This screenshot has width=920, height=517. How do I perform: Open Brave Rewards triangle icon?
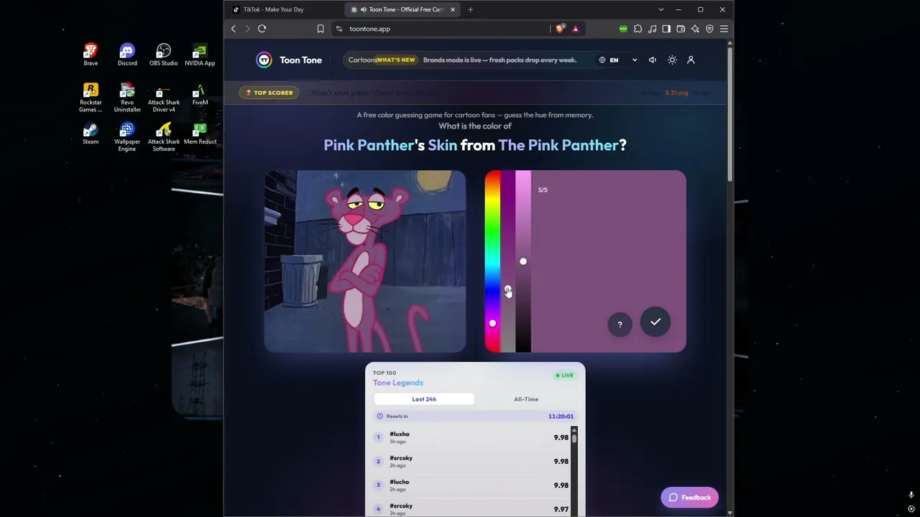coord(575,29)
